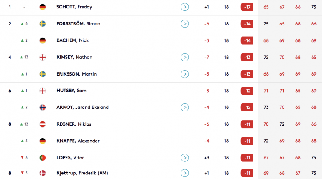
Task: Open Knappe, Alexander player page
Action: point(78,141)
